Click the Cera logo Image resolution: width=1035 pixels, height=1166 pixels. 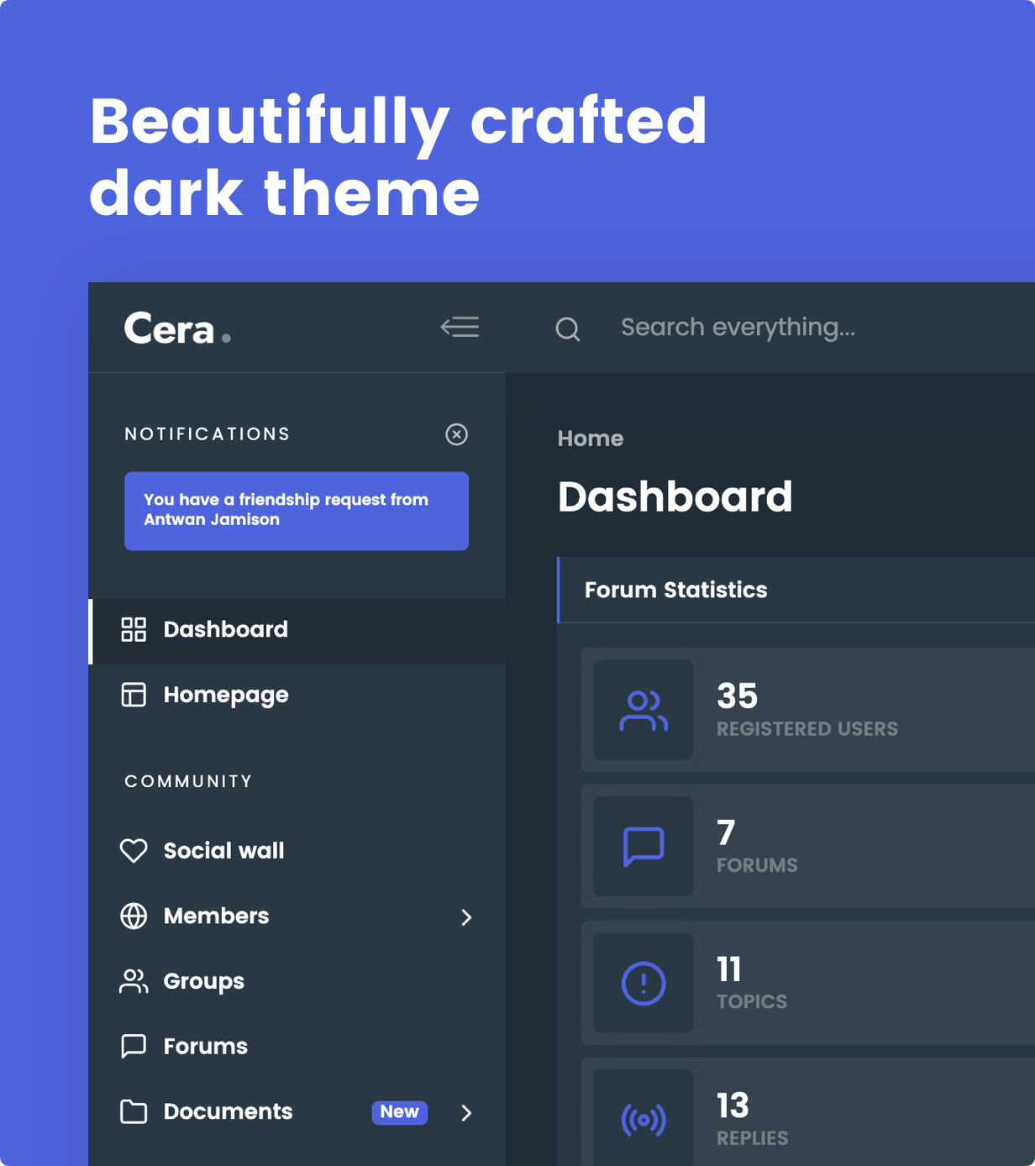(176, 328)
